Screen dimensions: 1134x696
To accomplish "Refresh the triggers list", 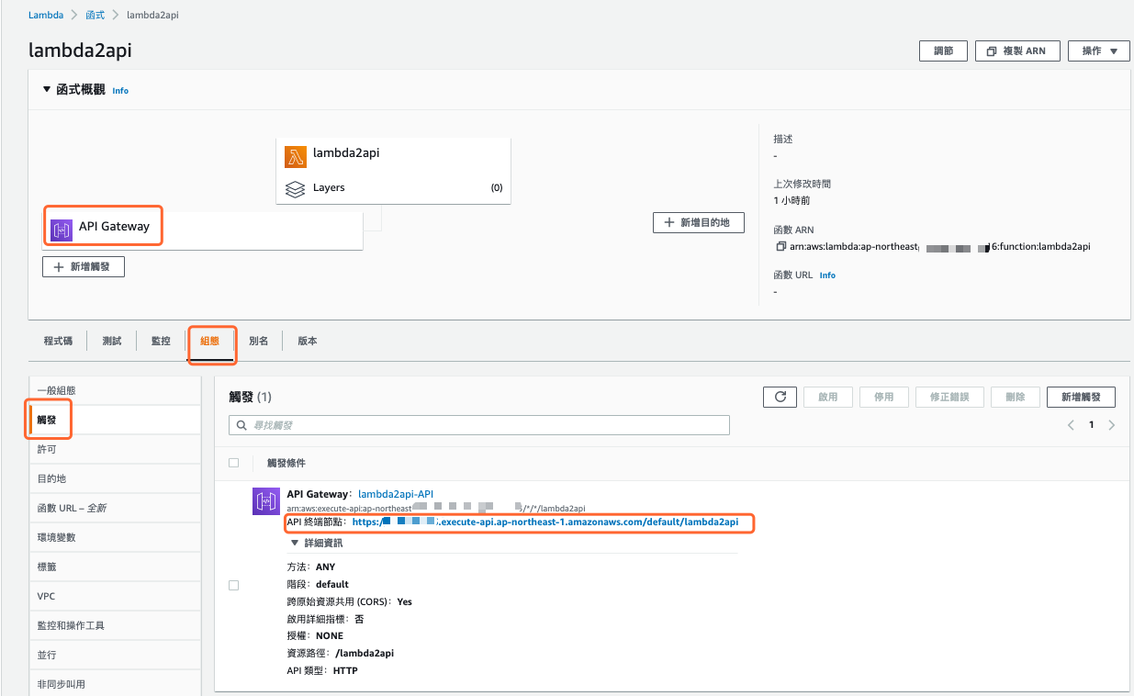I will tap(780, 397).
